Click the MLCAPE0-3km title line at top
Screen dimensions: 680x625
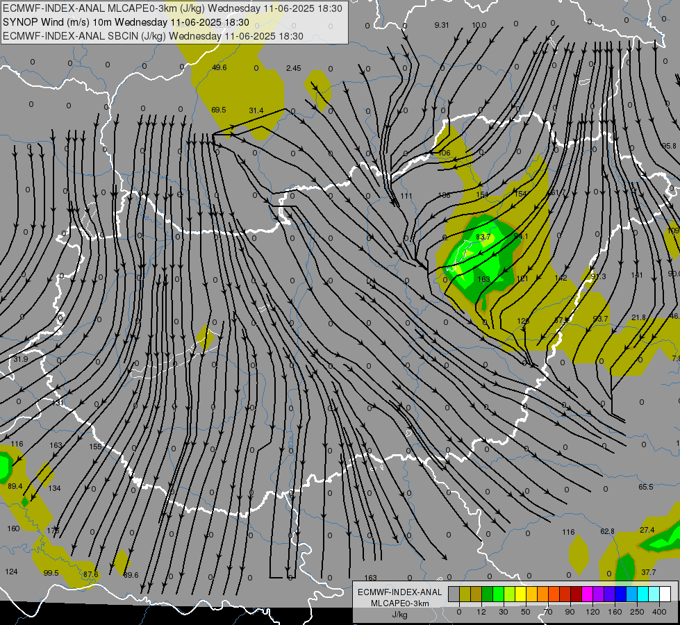pyautogui.click(x=172, y=8)
